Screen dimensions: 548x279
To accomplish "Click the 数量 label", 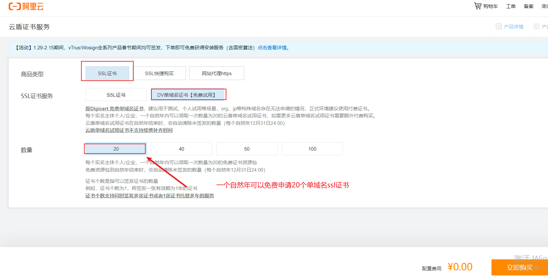I will 26,150.
